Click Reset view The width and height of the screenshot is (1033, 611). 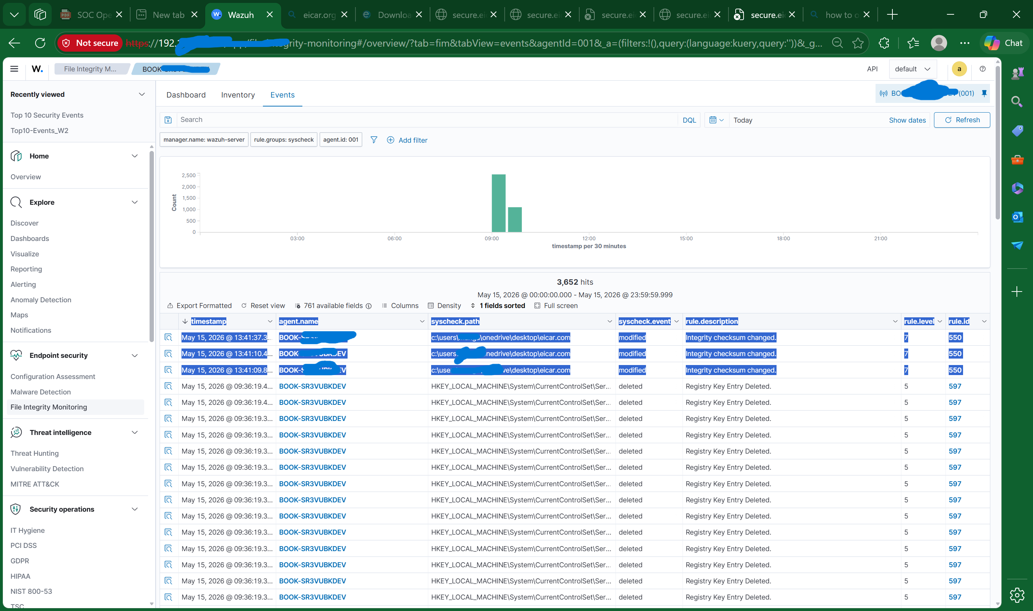pos(263,305)
